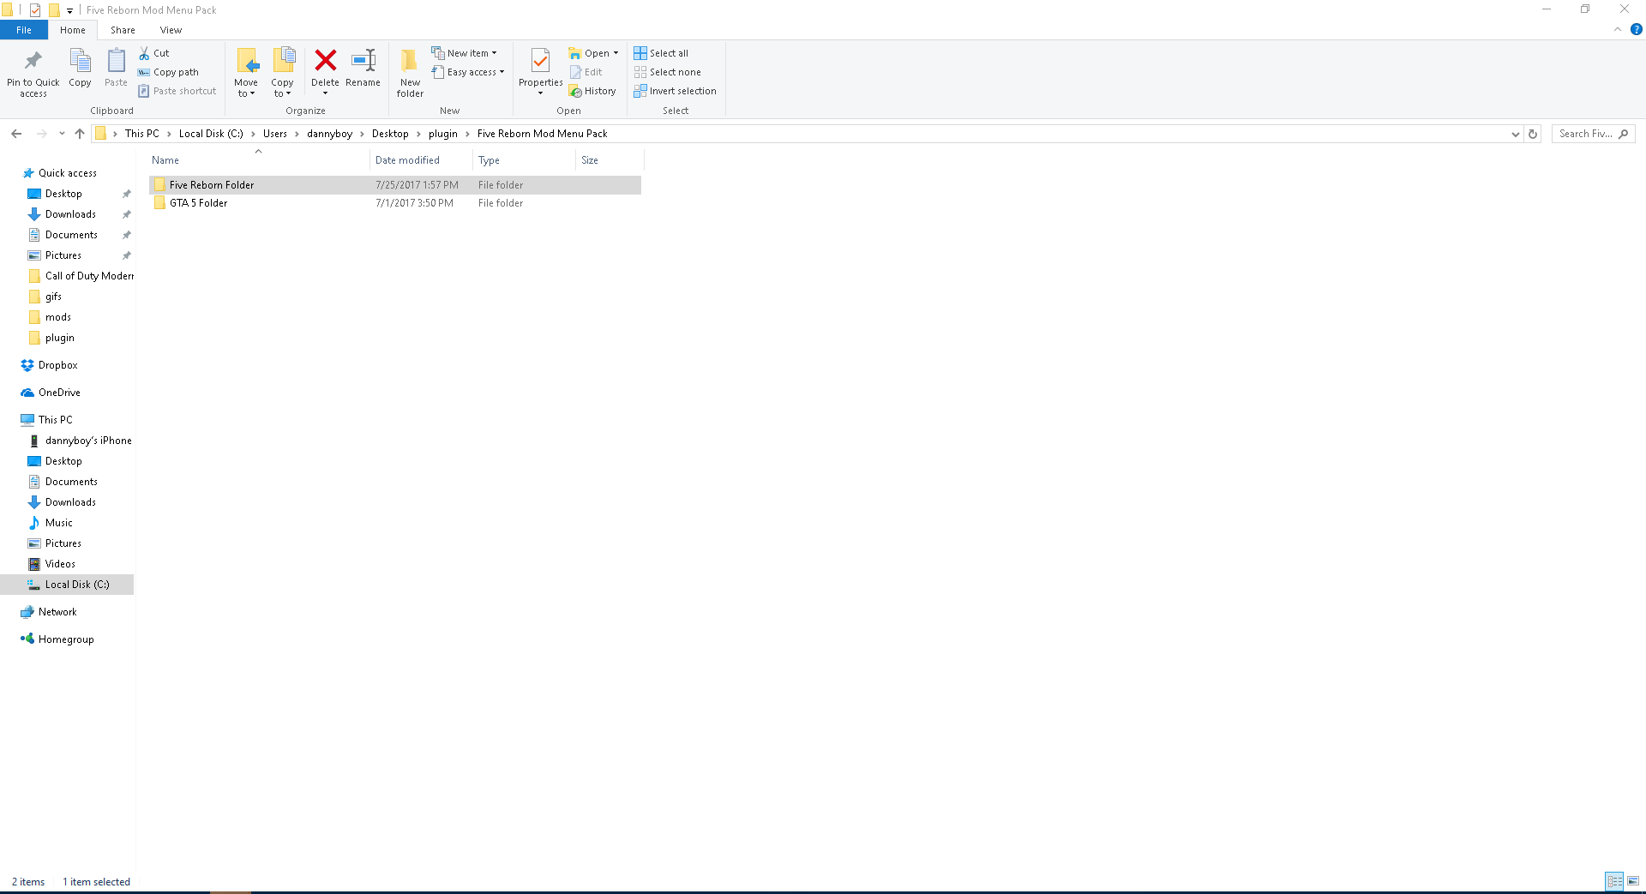The height and width of the screenshot is (894, 1646).
Task: Cut the selected item
Action: tap(154, 53)
